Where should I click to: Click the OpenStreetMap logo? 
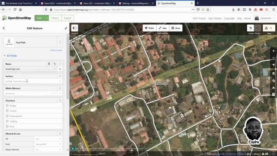coord(16,18)
